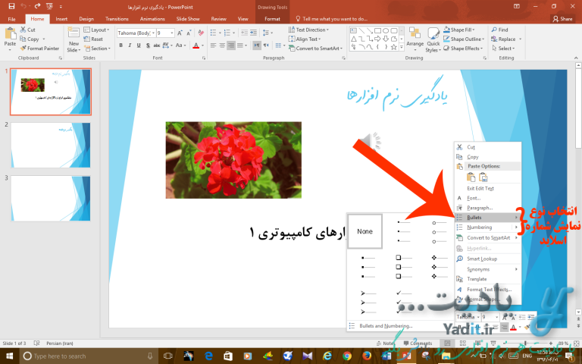Expand the Layout dropdown
Image resolution: width=582 pixels, height=364 pixels.
coord(96,30)
